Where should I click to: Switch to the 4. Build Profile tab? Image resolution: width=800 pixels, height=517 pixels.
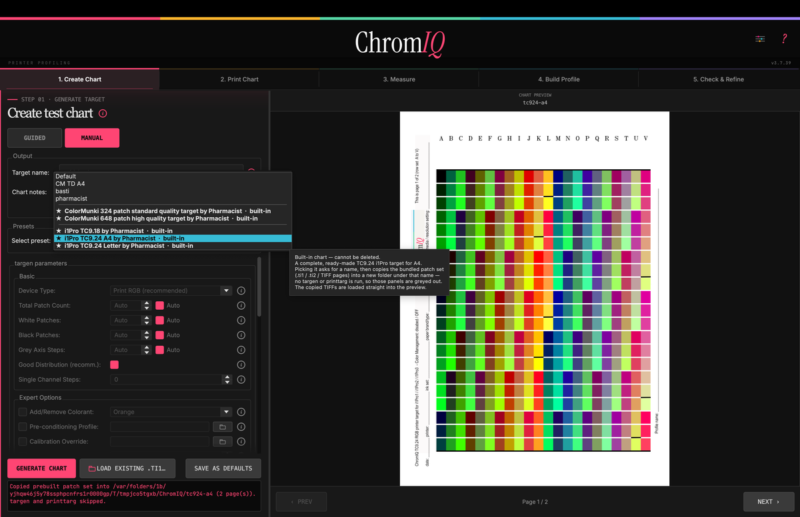[x=559, y=79]
